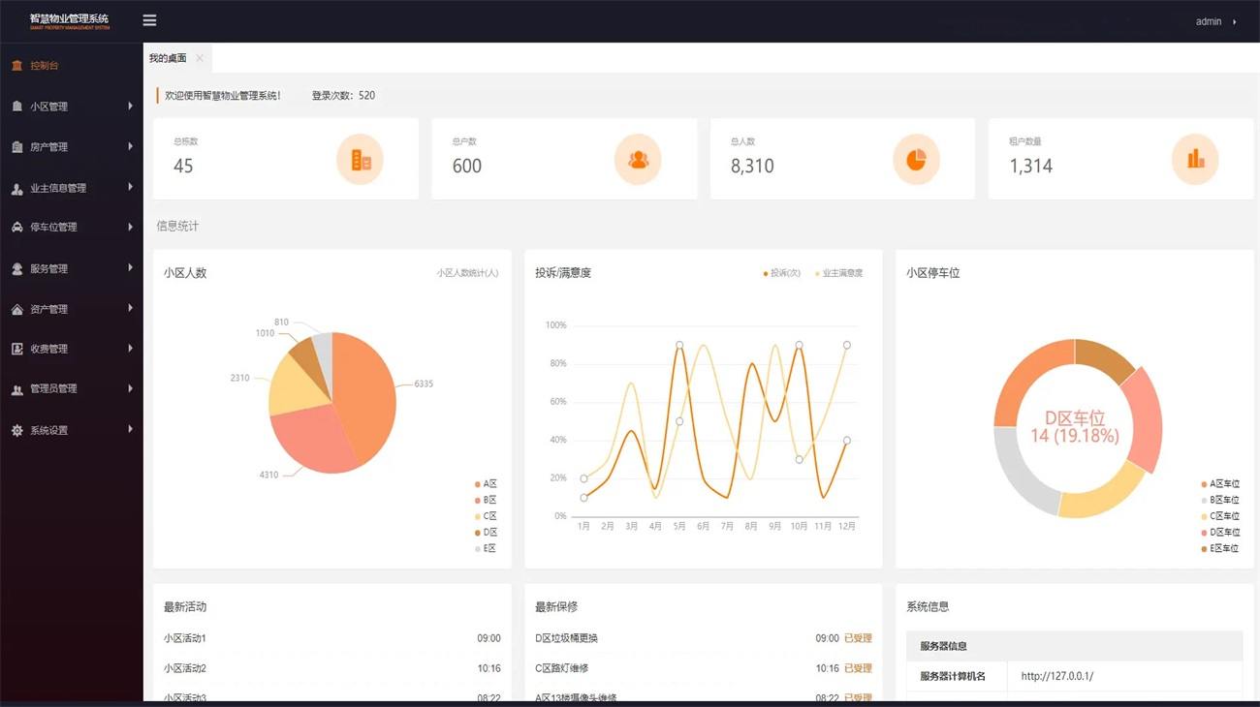Click 已受理 next to C区路灯维修
The image size is (1260, 707).
[861, 668]
